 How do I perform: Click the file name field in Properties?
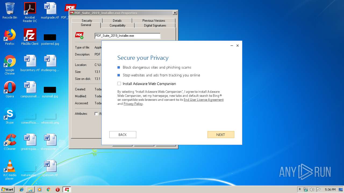click(x=127, y=36)
